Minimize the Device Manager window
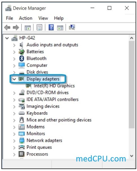 tap(92, 8)
